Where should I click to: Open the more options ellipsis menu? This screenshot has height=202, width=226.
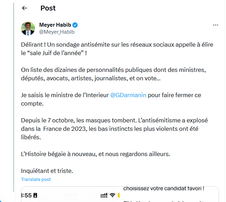[x=216, y=25]
